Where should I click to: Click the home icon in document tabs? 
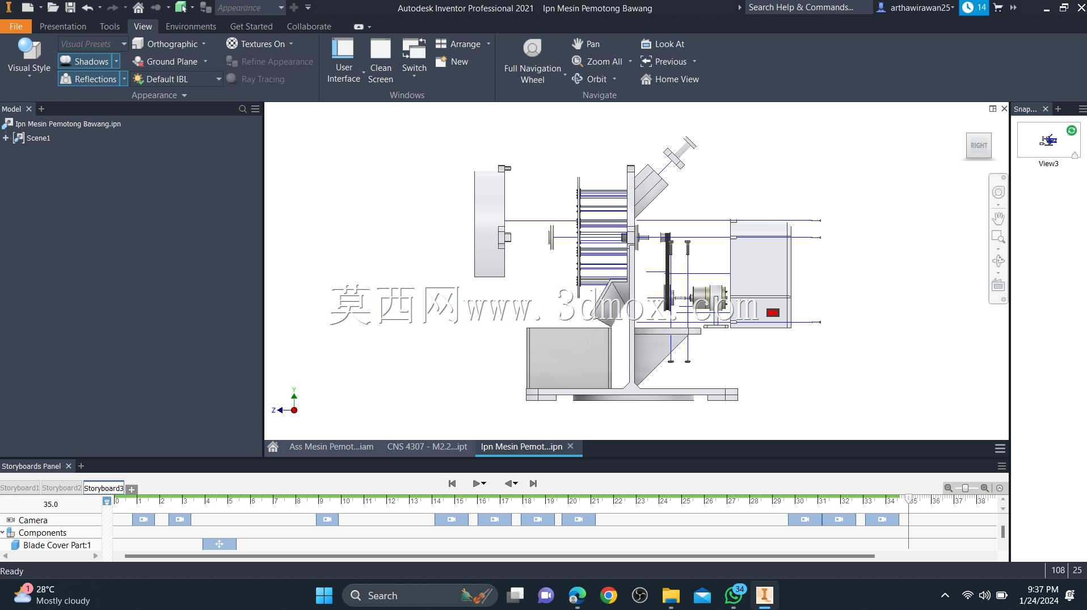coord(273,447)
